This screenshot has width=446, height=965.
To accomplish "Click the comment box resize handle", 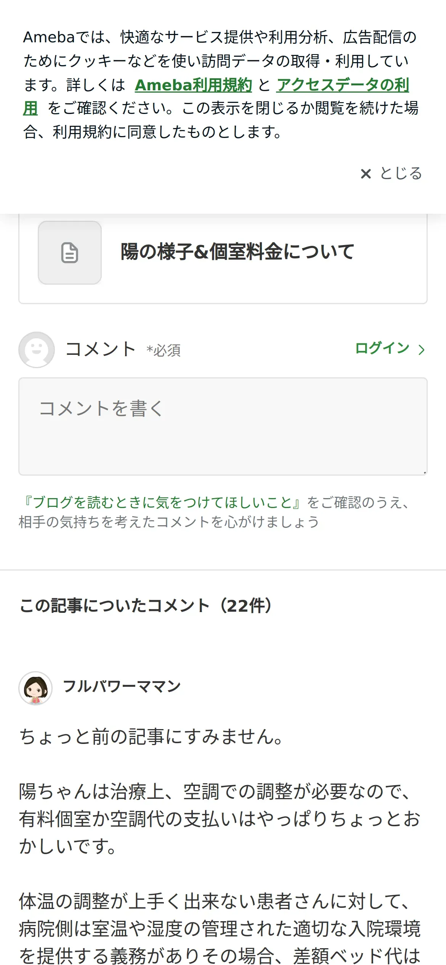I will [424, 473].
